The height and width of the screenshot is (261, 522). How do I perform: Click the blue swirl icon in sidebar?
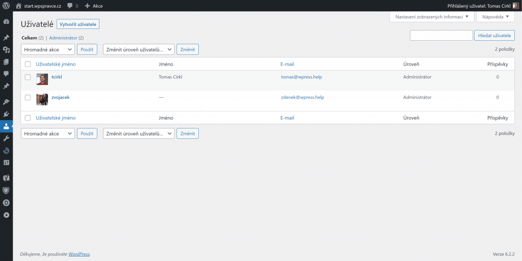coord(6,151)
